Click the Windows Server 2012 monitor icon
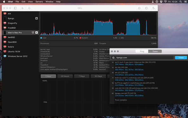This screenshot has width=188, height=118. 5,56
